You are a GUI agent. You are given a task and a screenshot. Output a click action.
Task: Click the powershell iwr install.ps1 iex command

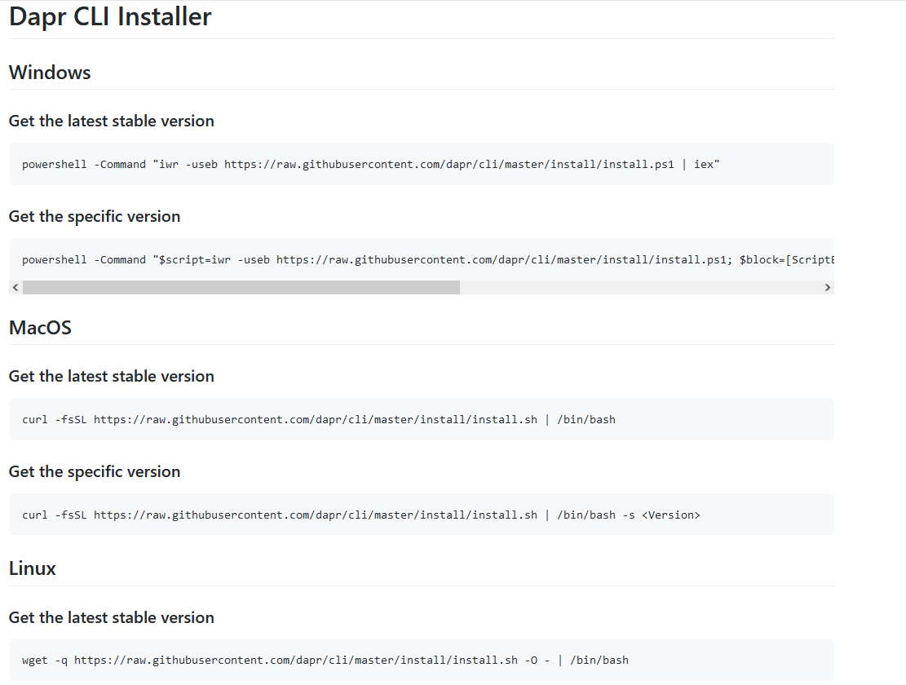(370, 165)
